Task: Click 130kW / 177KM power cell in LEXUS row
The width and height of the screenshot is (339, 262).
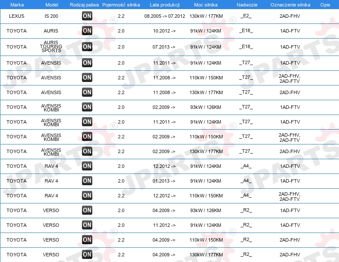Action: [x=206, y=16]
